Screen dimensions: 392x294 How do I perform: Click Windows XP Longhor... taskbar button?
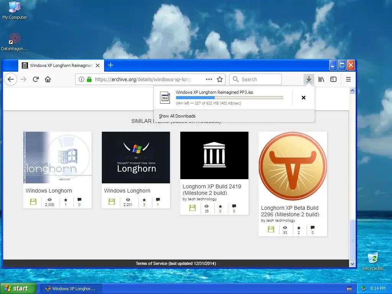tap(71, 289)
